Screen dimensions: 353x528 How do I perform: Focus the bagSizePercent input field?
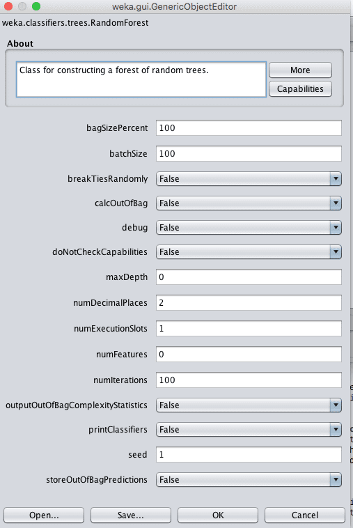tap(249, 128)
